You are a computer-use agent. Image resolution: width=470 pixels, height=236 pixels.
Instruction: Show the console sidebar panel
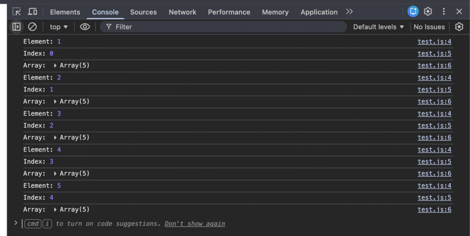[x=17, y=27]
